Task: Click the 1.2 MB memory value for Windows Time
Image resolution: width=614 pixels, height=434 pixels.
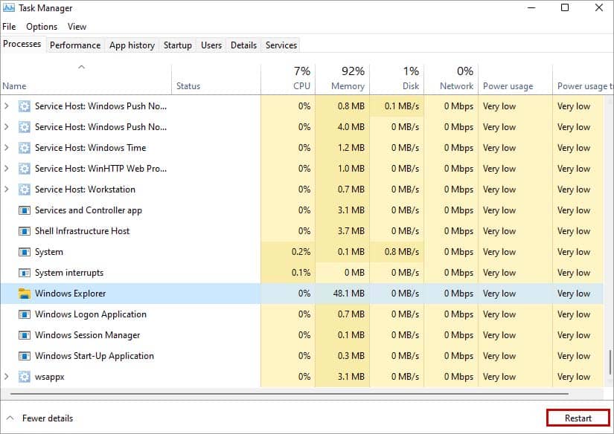Action: (x=351, y=148)
